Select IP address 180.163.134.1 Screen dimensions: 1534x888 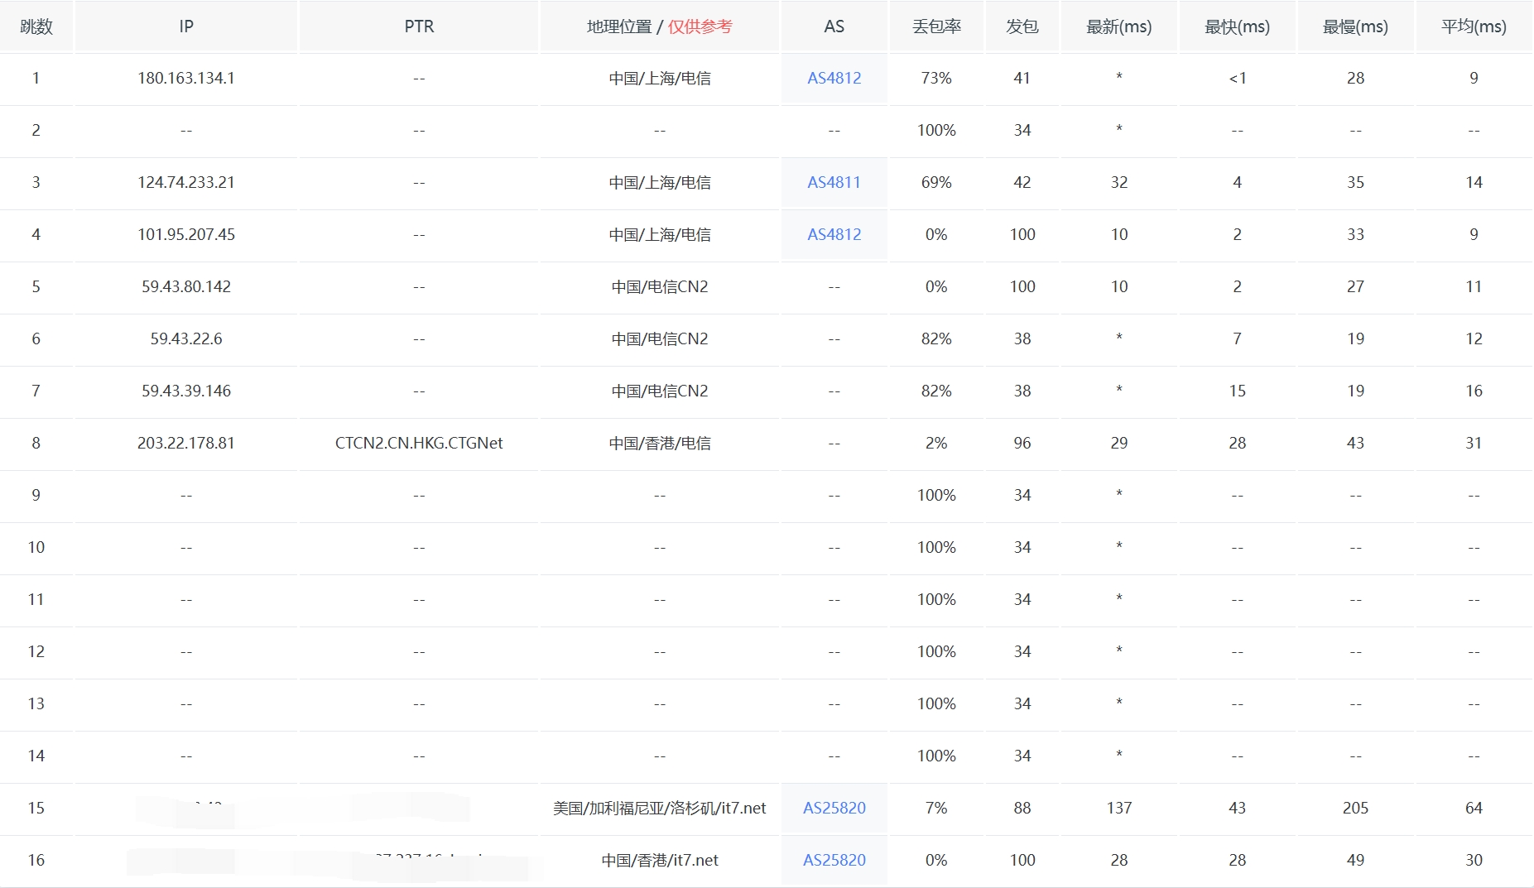point(186,78)
